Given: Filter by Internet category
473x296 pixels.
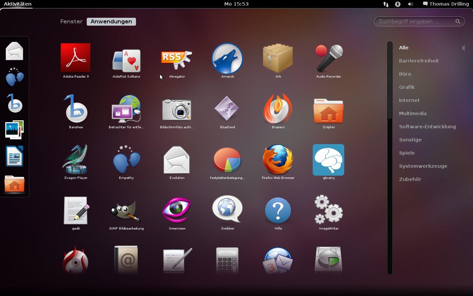Looking at the screenshot, I should pyautogui.click(x=409, y=100).
